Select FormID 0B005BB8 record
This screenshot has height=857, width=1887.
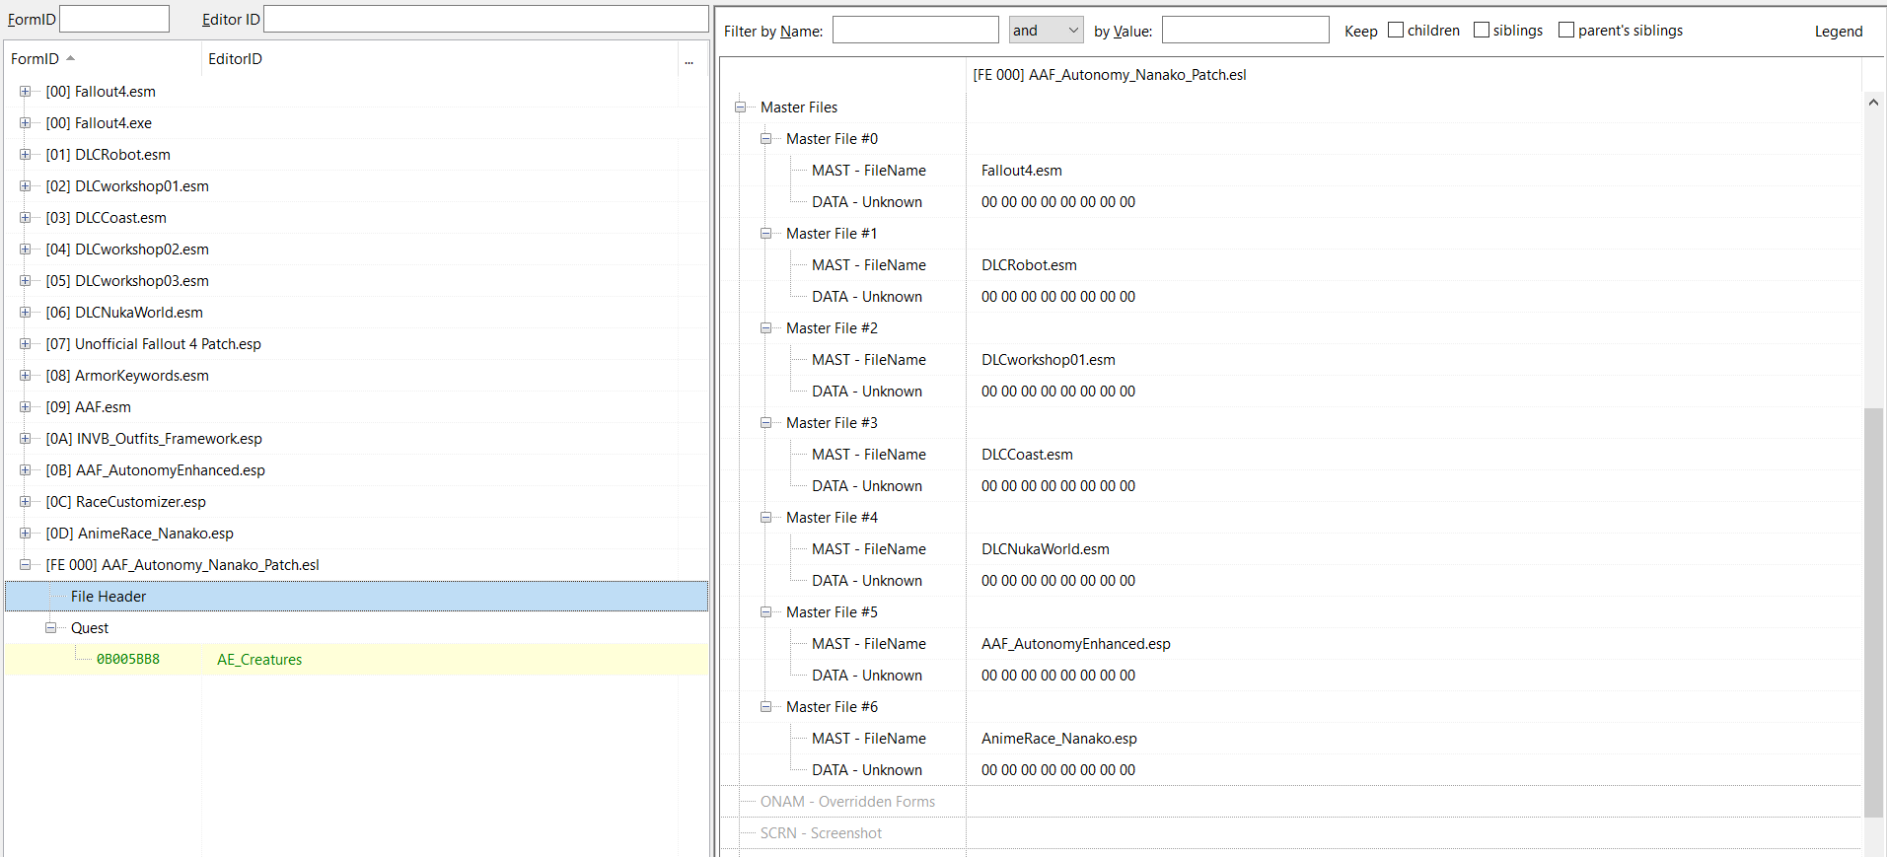pos(128,660)
